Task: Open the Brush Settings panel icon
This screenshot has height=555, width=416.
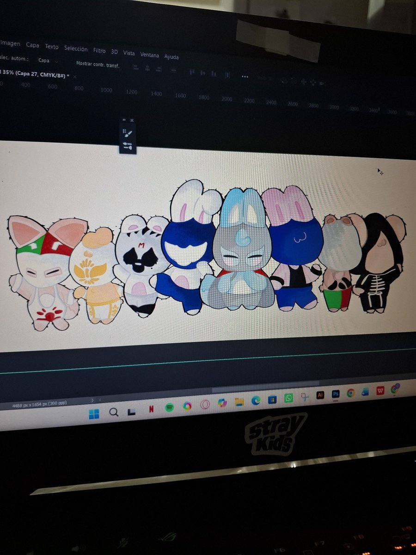Action: coord(128,133)
